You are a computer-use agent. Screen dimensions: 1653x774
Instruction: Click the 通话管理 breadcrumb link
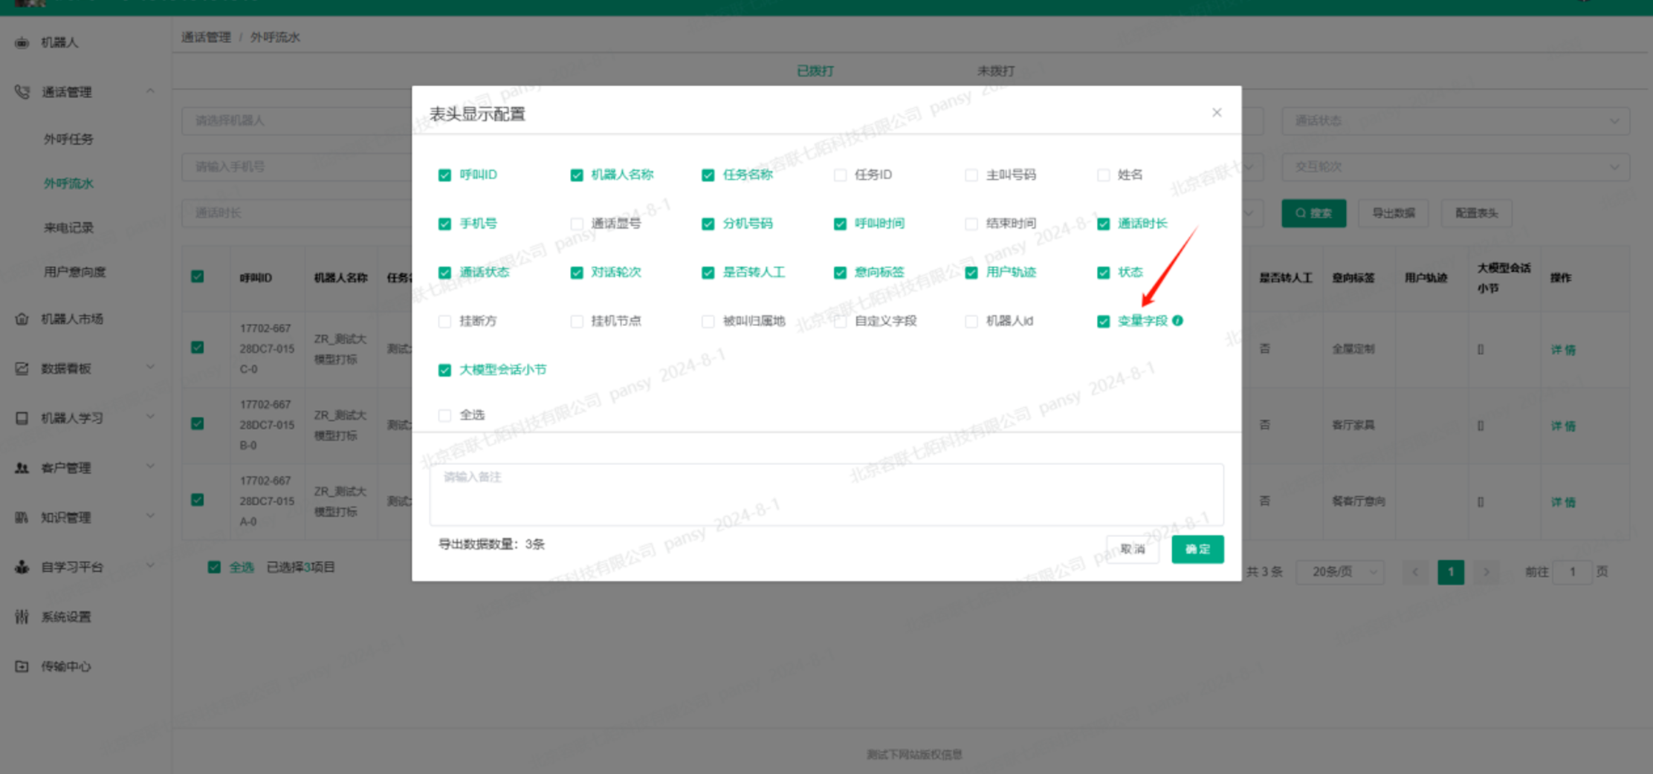(206, 37)
